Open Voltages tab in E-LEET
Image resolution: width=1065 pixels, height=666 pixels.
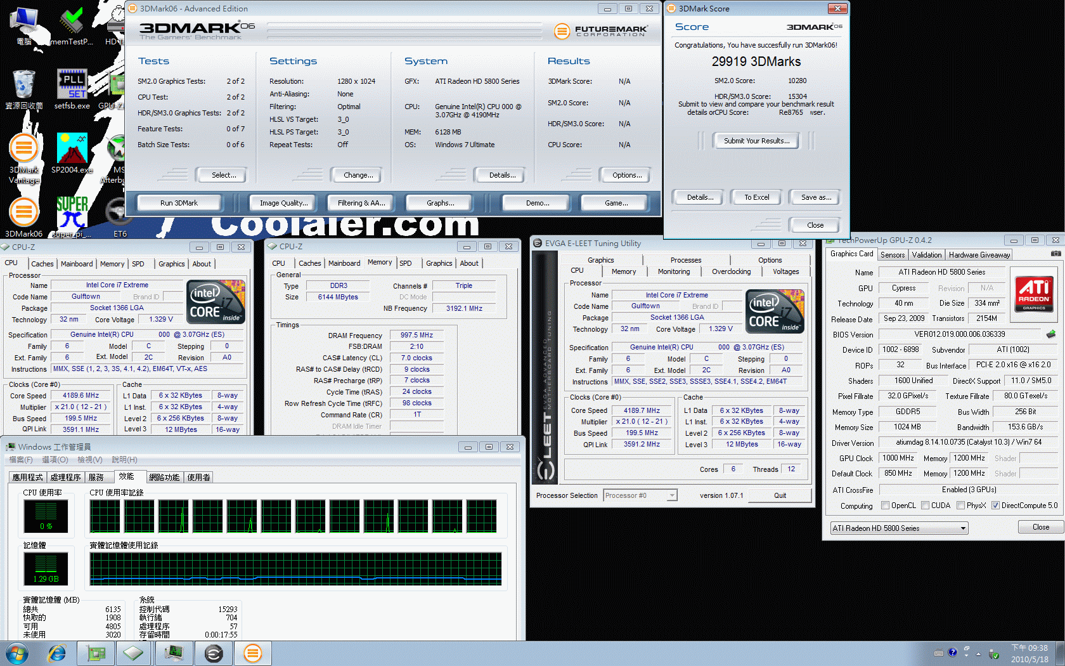tap(785, 271)
